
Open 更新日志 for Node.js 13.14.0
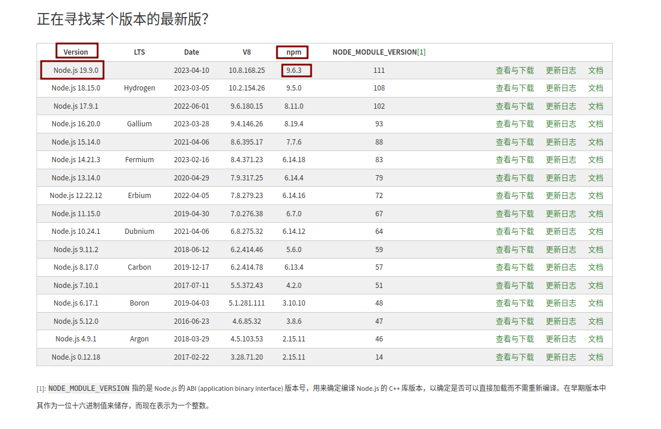click(x=560, y=178)
